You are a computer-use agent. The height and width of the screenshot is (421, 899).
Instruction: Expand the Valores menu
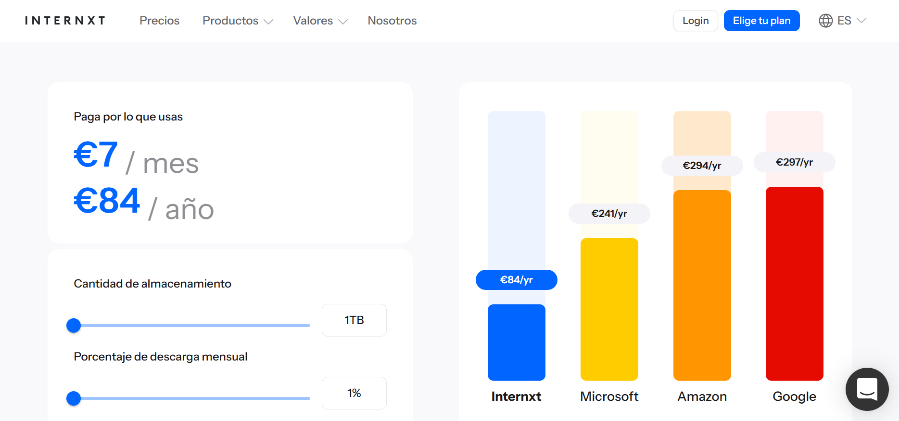click(320, 21)
